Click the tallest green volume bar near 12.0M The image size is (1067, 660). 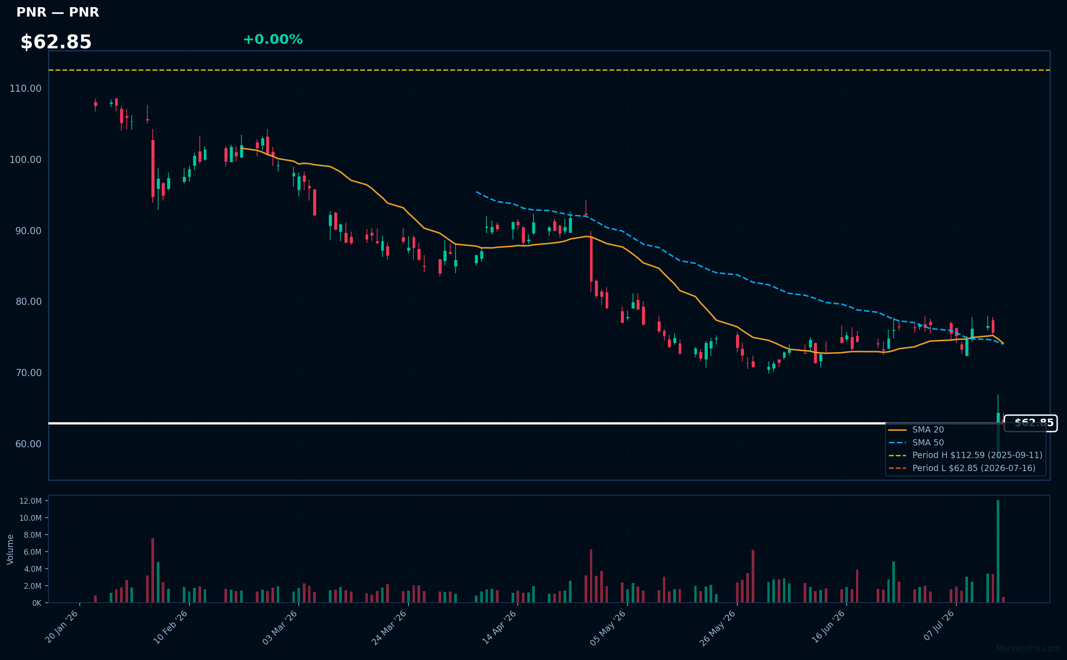click(998, 552)
